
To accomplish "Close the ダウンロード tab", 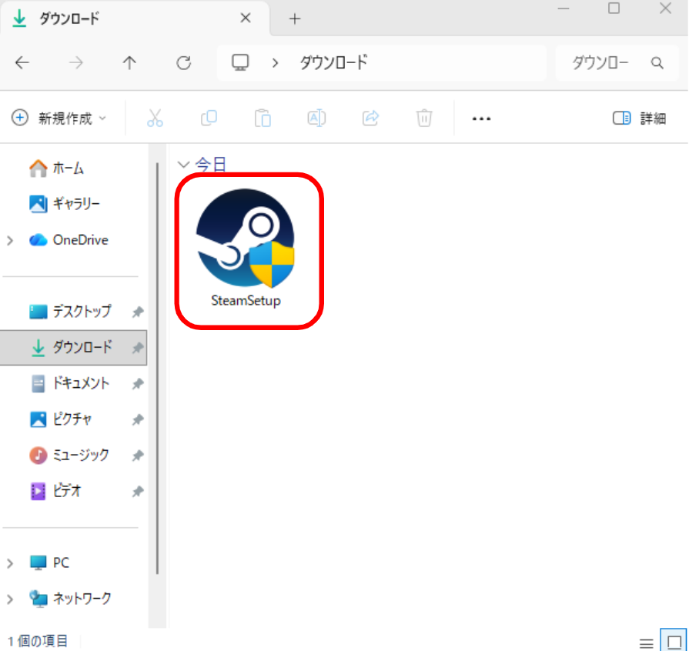I will [x=246, y=18].
